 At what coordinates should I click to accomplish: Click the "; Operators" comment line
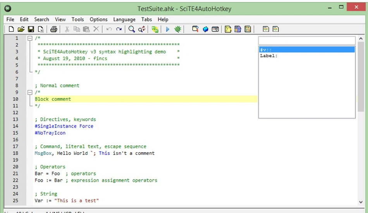pyautogui.click(x=50, y=167)
